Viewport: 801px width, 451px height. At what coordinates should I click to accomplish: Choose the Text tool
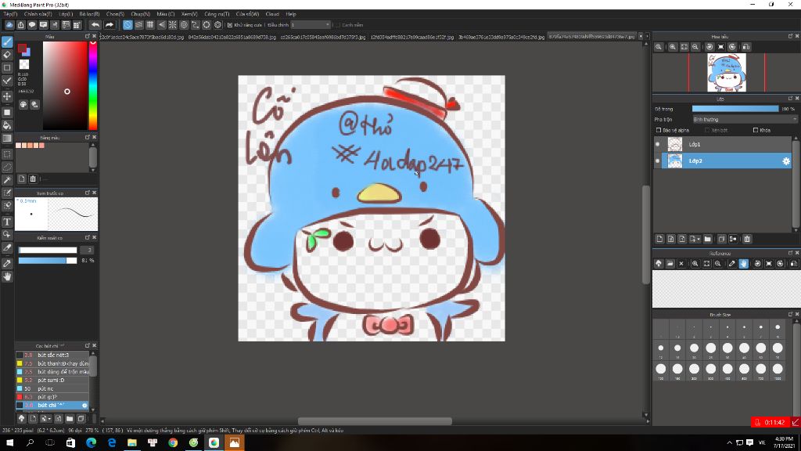(7, 222)
